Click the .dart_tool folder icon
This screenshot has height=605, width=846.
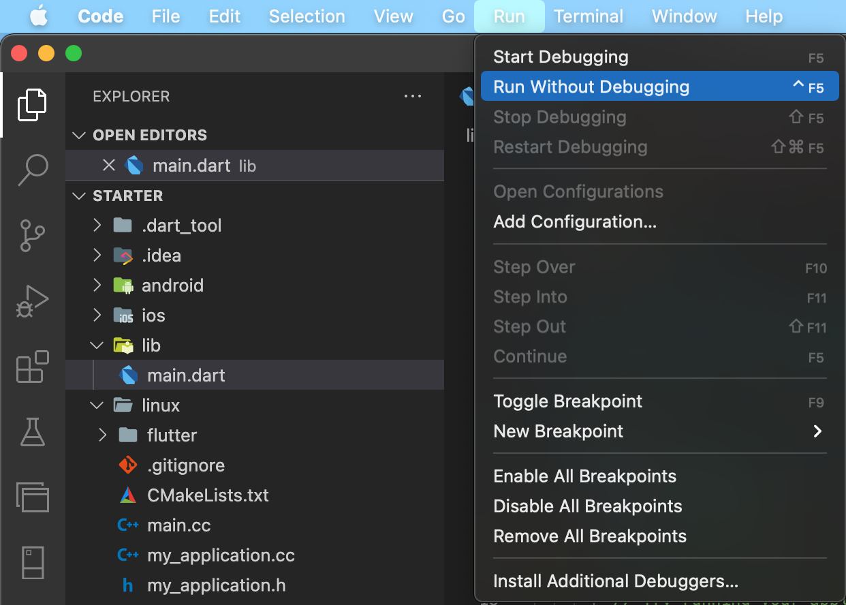pos(123,225)
